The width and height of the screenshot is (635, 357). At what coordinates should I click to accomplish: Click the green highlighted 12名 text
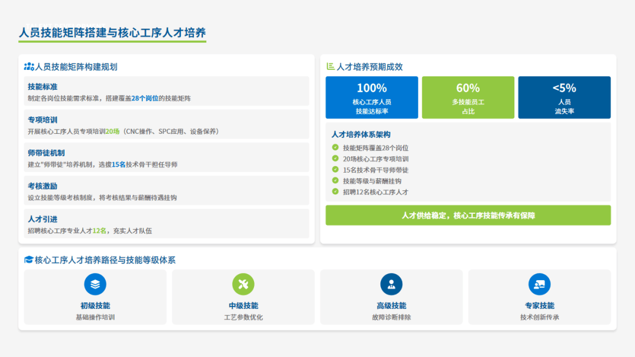[99, 231]
